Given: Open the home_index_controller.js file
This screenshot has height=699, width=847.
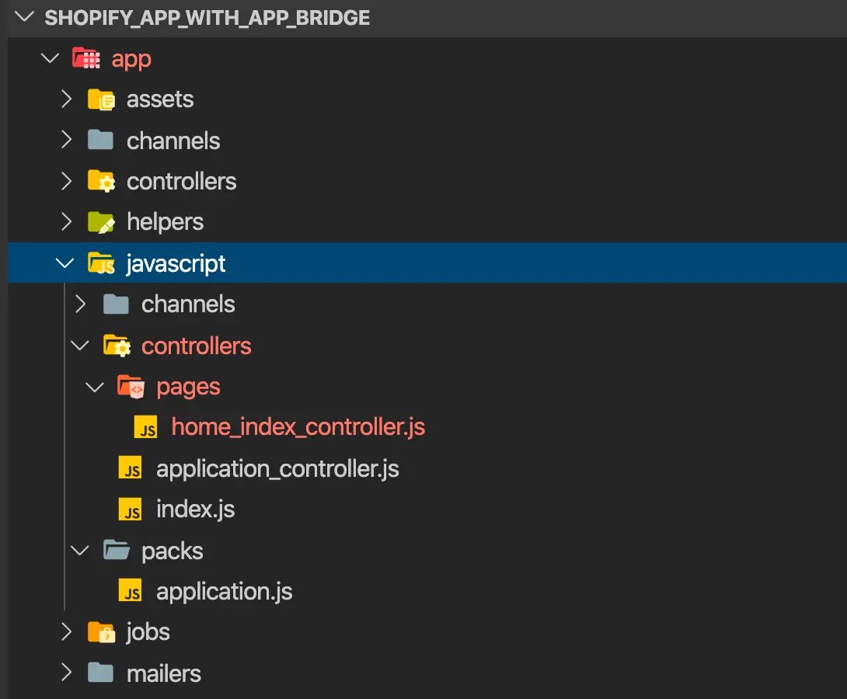Looking at the screenshot, I should point(298,427).
